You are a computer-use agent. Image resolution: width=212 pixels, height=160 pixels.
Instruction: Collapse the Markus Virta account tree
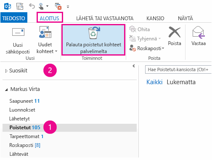(x=6, y=90)
